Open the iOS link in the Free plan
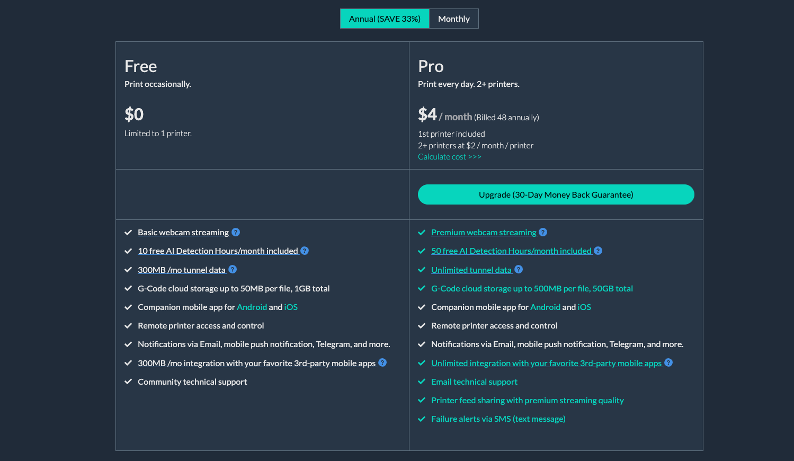Screen dimensions: 794x461 coord(291,307)
